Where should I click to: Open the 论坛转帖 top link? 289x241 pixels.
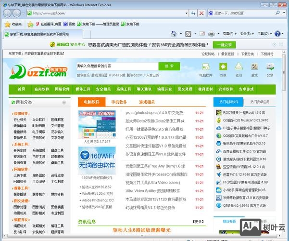[208, 54]
